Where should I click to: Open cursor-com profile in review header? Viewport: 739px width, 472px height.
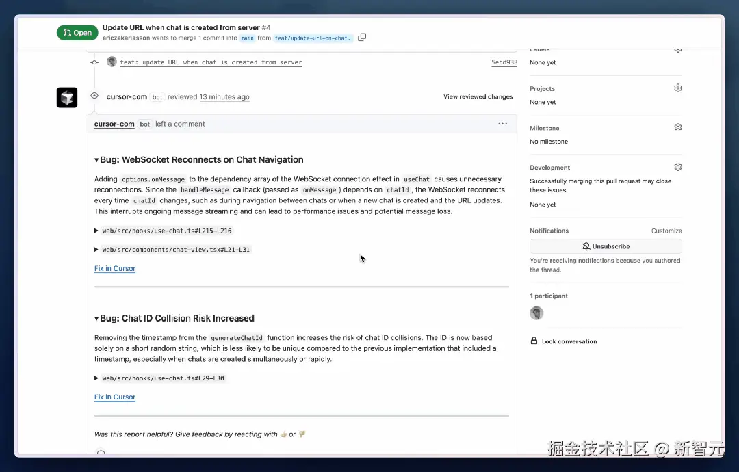[x=127, y=96]
